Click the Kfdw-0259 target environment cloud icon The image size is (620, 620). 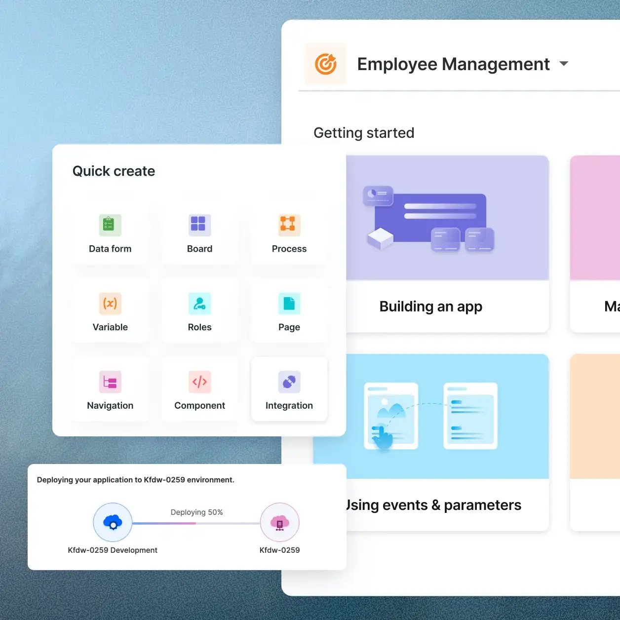point(280,522)
